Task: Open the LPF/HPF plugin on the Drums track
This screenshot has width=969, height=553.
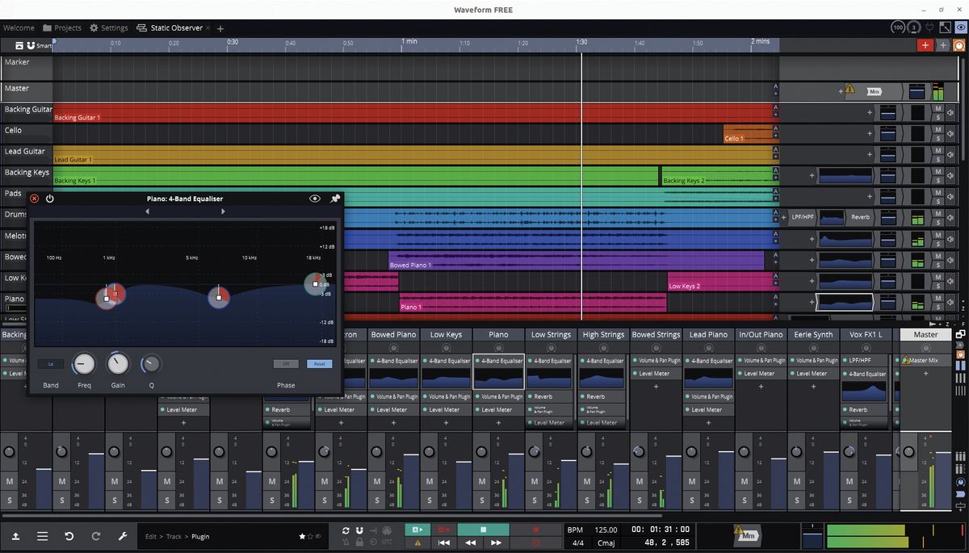Action: click(x=803, y=216)
